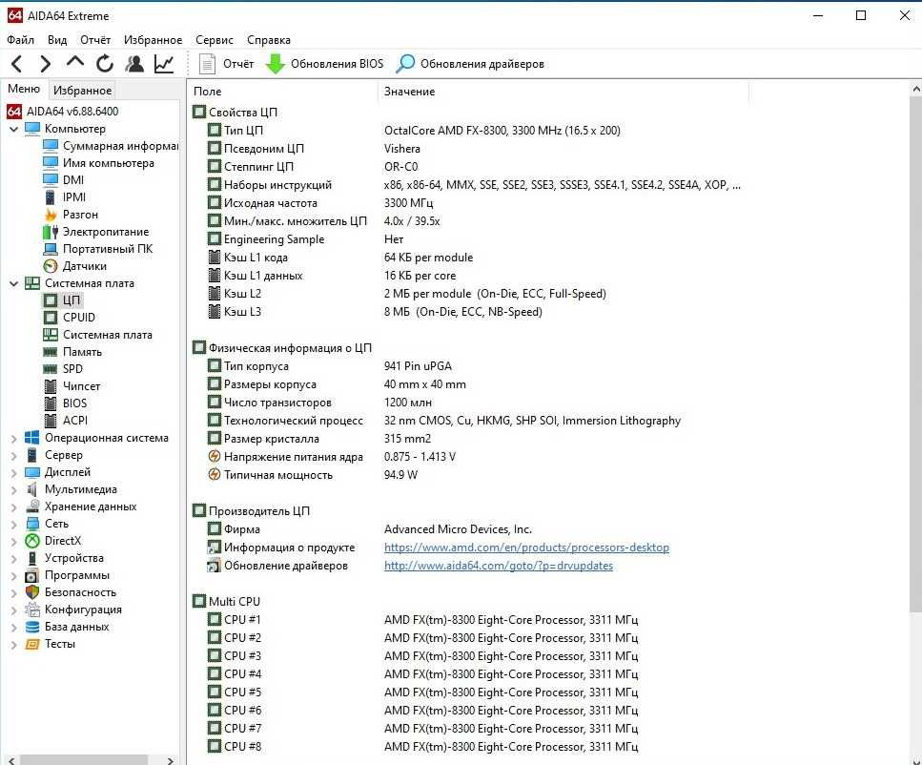Switch to the Меню tab
The image size is (922, 765).
pyautogui.click(x=24, y=89)
